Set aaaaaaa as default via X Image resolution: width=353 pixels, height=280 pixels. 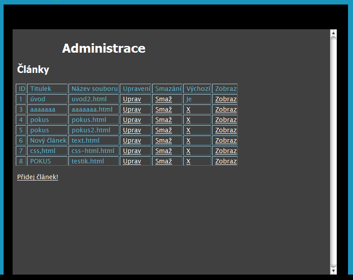188,110
